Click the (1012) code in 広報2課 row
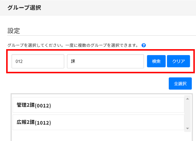Image resolution: width=196 pixels, height=141 pixels. (43, 123)
